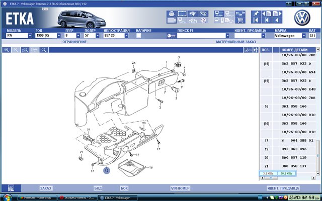
Task: Expand the ГОД dropdown showing 1999 (X)
Action: 59,36
